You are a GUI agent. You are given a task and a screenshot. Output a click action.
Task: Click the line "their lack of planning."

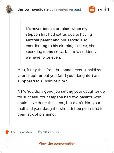pyautogui.click(x=36, y=114)
